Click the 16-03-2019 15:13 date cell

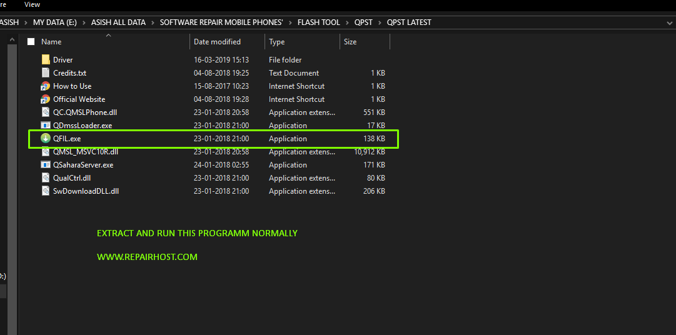pos(221,59)
